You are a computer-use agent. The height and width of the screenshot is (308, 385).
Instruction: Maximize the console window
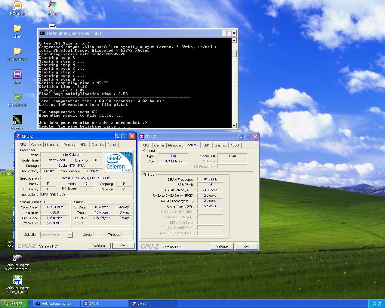[x=229, y=33]
